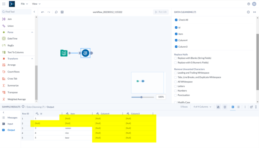Image resolution: width=259 pixels, height=148 pixels.
Task: Select the Input Data node on canvas
Action: [x=64, y=53]
